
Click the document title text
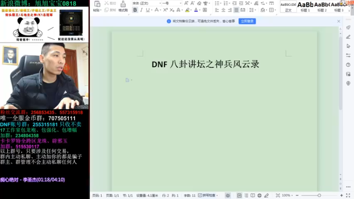point(205,64)
